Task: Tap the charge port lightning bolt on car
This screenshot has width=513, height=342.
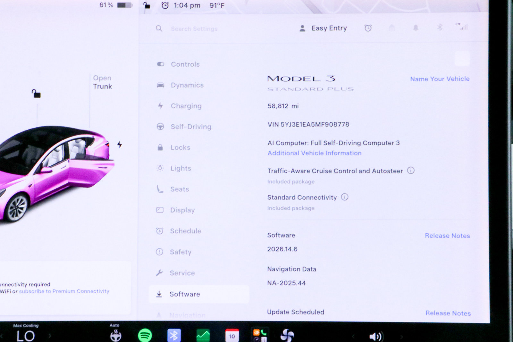Action: point(120,145)
